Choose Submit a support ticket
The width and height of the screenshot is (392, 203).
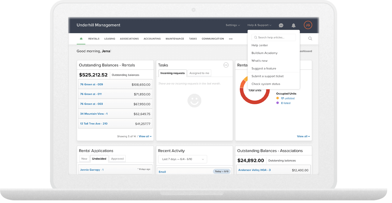click(x=267, y=76)
